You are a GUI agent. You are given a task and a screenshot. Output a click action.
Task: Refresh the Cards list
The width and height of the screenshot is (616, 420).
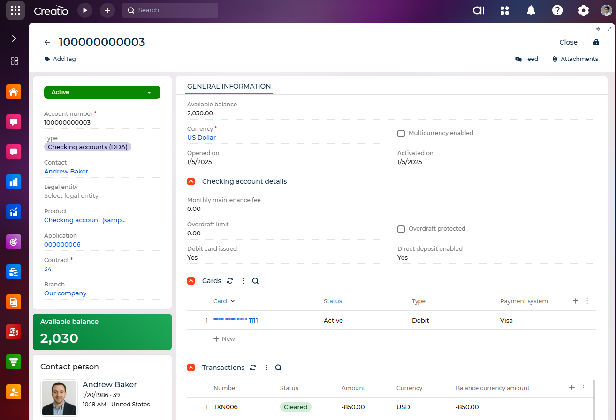pyautogui.click(x=230, y=281)
